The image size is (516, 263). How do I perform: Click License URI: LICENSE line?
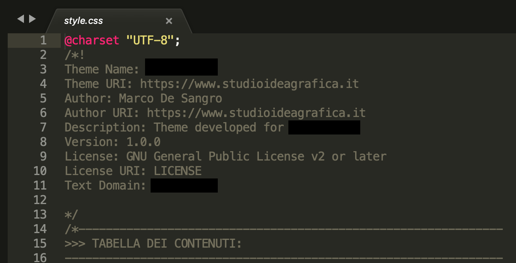click(133, 171)
